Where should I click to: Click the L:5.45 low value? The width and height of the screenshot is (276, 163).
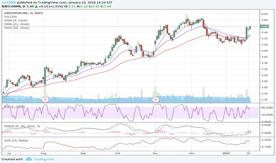pyautogui.click(x=94, y=6)
